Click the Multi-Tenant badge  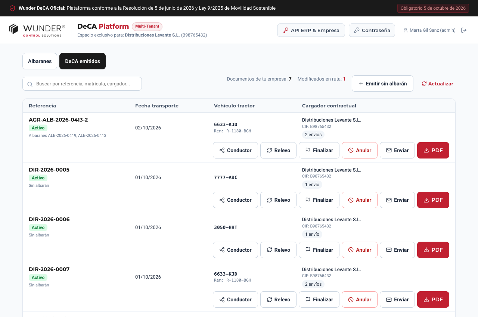click(x=147, y=26)
